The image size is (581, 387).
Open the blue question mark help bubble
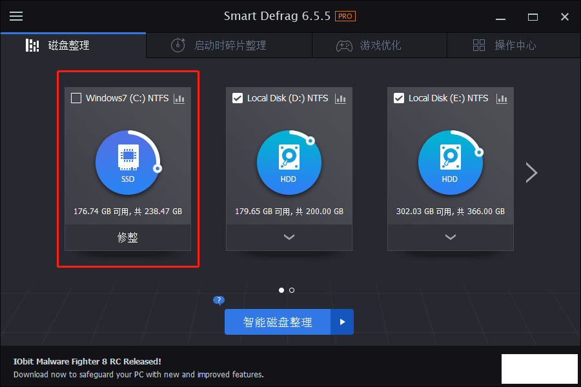[x=219, y=301]
